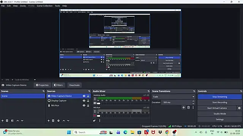
Task: Adjust Desktop Audio volume slider
Action: click(99, 103)
